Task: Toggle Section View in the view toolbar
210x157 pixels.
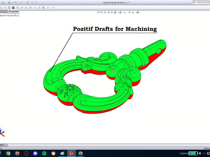Action: click(x=108, y=13)
